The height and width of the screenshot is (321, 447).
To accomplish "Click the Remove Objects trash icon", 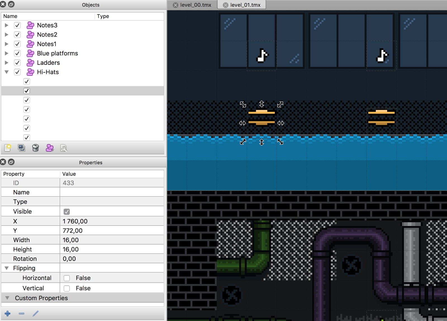I will point(35,148).
